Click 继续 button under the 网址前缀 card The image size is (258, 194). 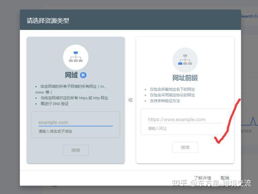[185, 147]
